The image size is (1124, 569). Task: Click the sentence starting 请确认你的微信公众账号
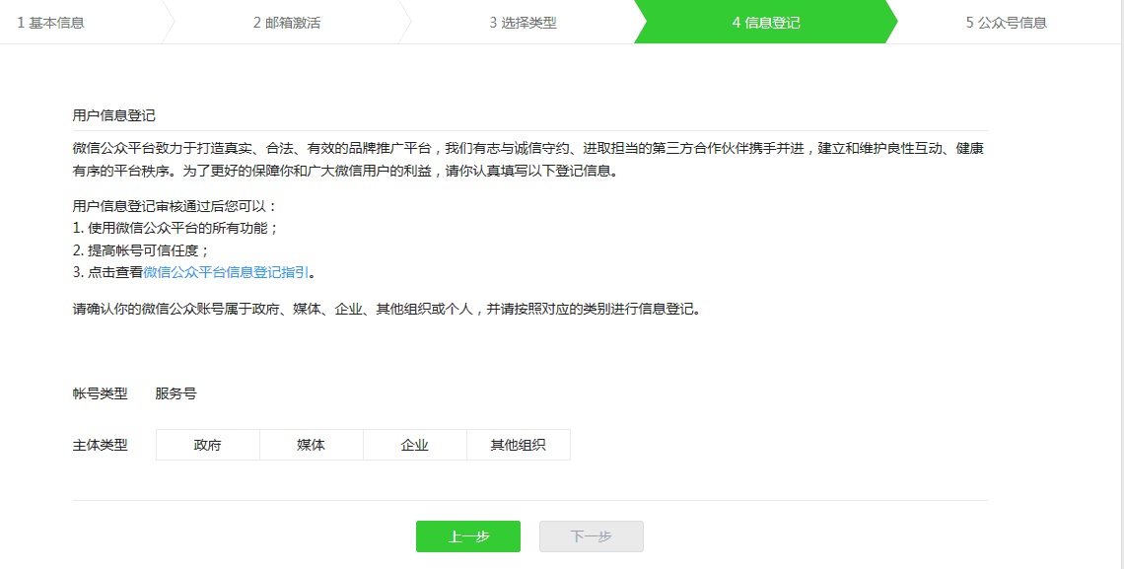coord(386,309)
